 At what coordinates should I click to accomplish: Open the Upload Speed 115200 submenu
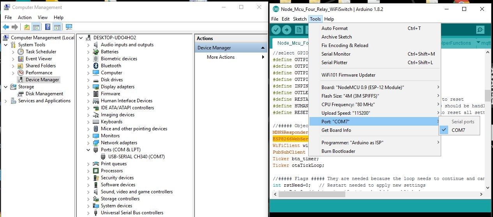coord(375,113)
